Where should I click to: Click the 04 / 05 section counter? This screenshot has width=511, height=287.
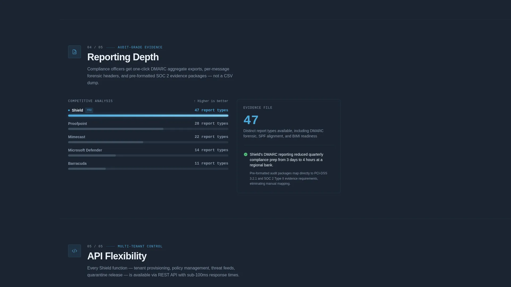tap(95, 48)
